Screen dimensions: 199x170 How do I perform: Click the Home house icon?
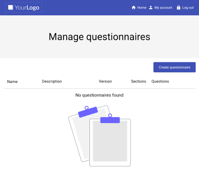(x=133, y=8)
